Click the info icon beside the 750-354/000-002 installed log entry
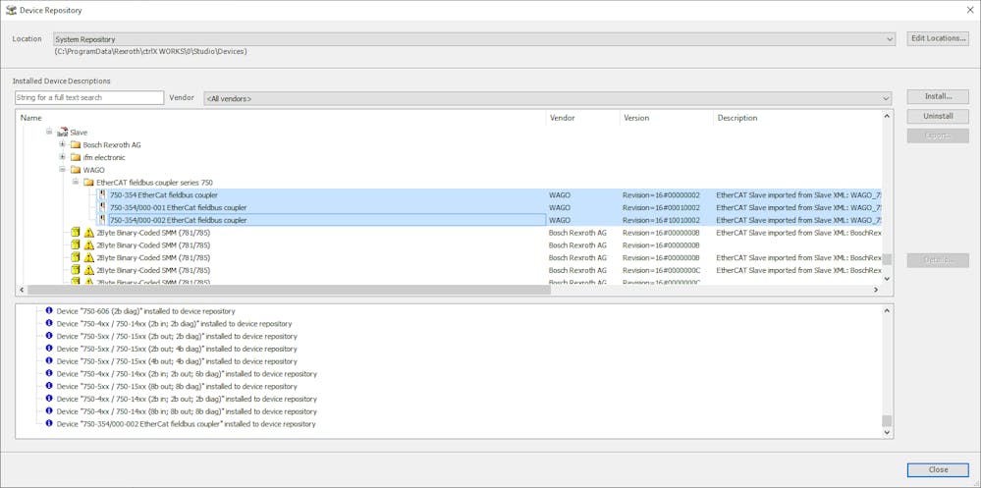This screenshot has height=488, width=981. pyautogui.click(x=49, y=423)
